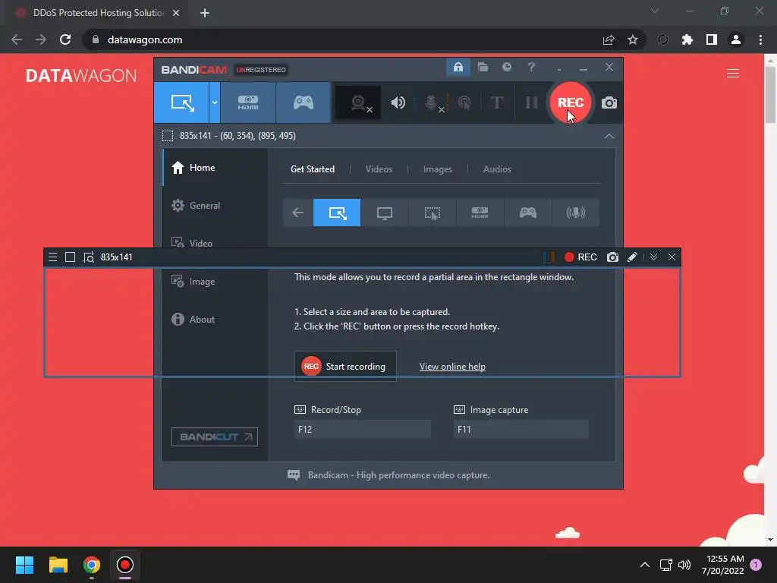Click find window icon on capture bar
Screen dimensions: 777x583
point(89,257)
